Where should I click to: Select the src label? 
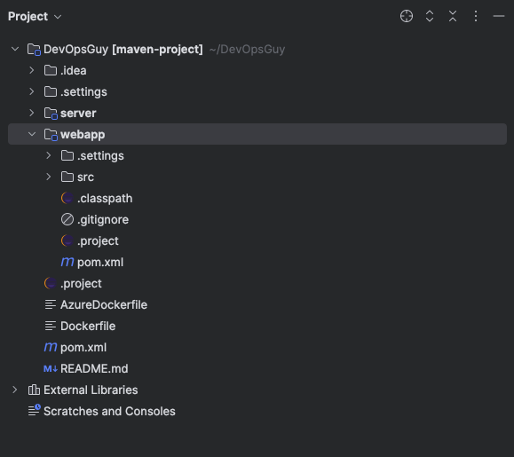pos(85,177)
